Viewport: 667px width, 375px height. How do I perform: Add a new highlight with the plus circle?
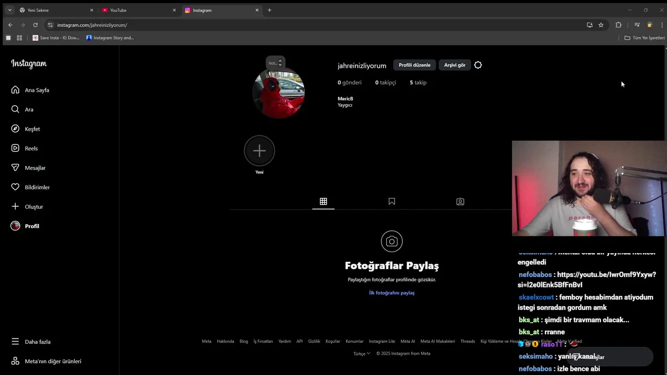coord(260,151)
